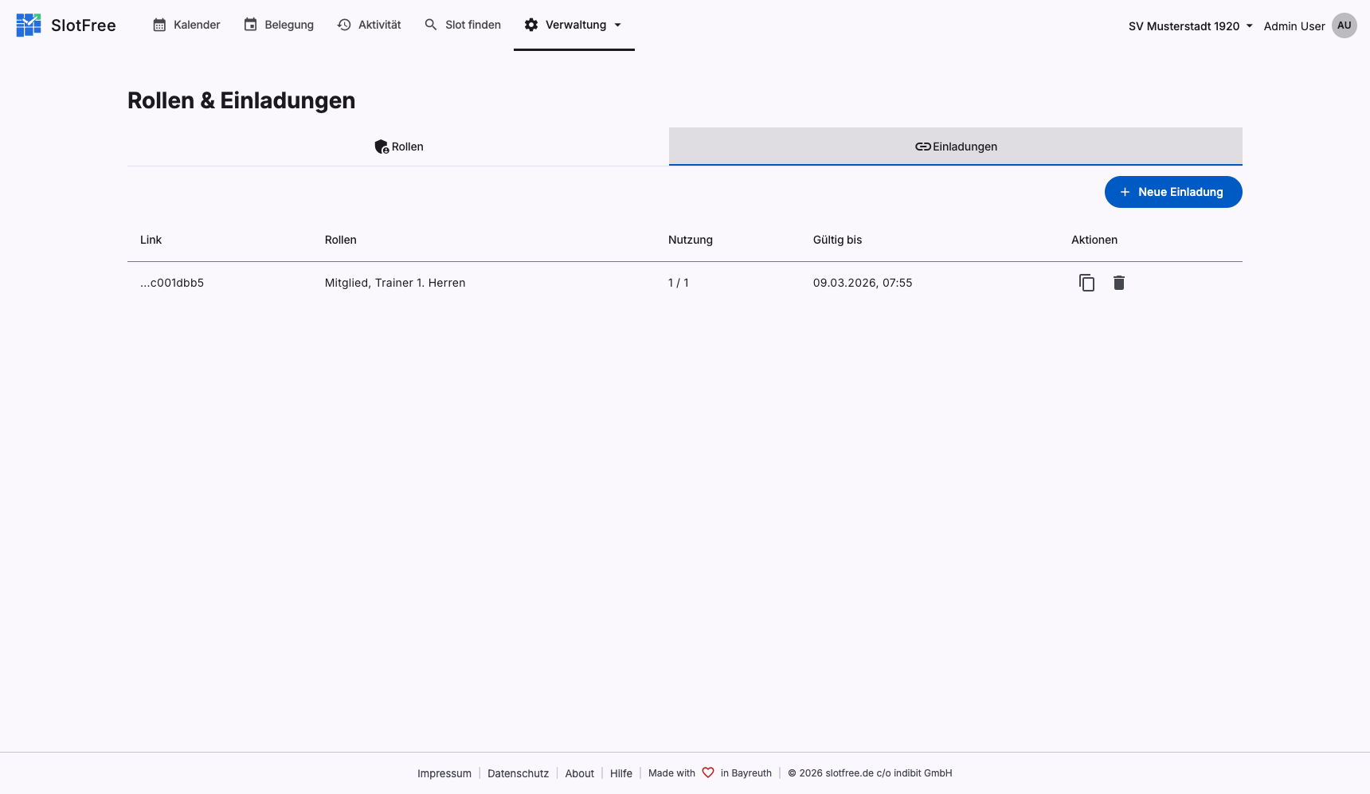Click the Gültig bis column header

pyautogui.click(x=837, y=240)
